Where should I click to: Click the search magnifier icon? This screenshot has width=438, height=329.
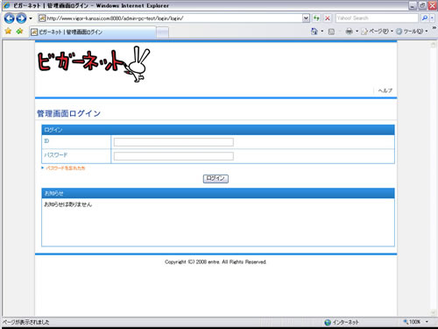tap(425, 18)
